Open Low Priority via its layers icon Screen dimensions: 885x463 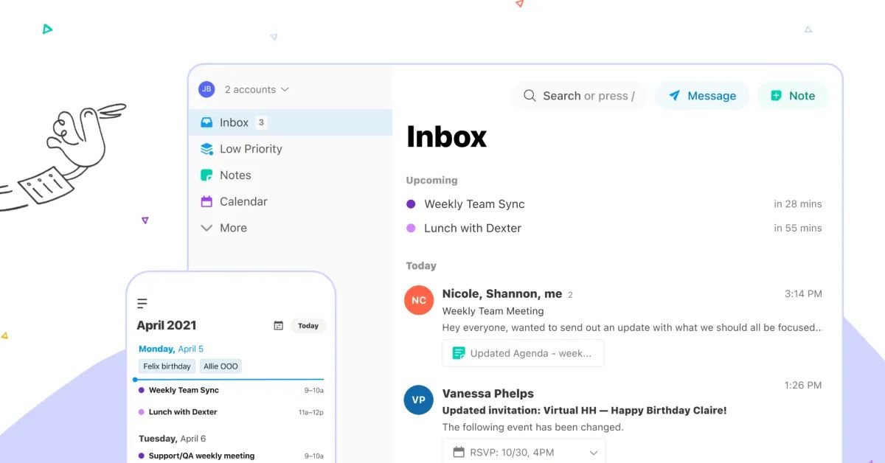(x=206, y=148)
